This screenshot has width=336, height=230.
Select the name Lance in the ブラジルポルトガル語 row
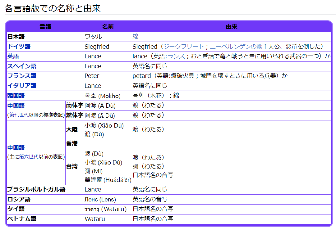click(93, 189)
